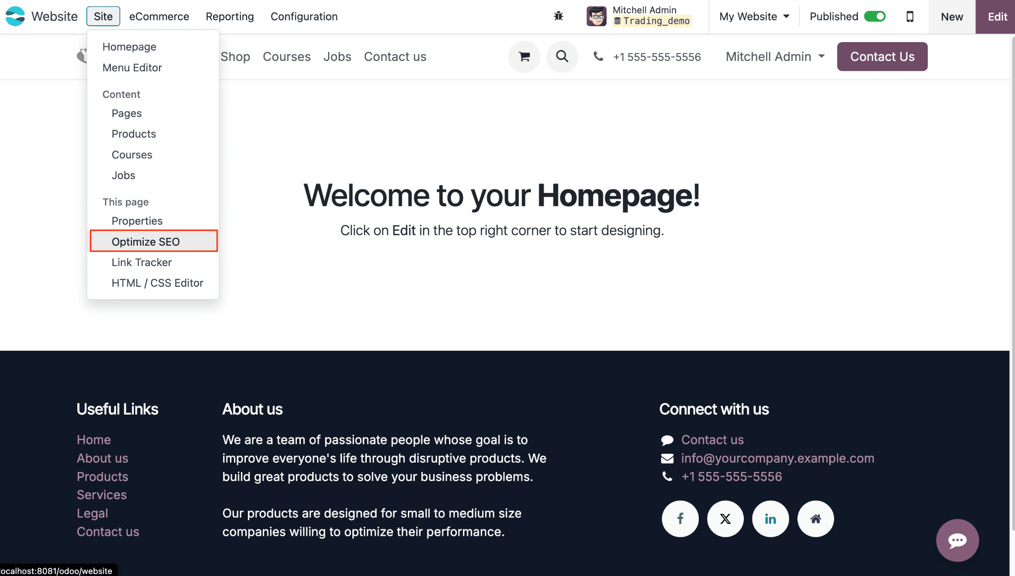
Task: Click the purple Contact Us button
Action: pos(882,56)
